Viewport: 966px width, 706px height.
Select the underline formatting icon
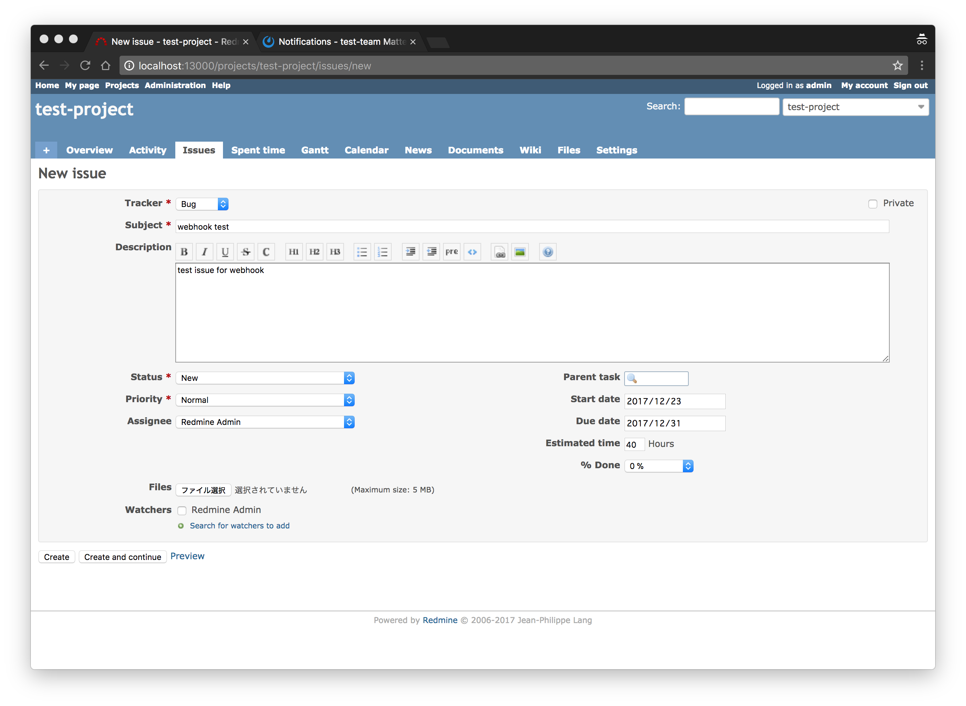pos(225,252)
